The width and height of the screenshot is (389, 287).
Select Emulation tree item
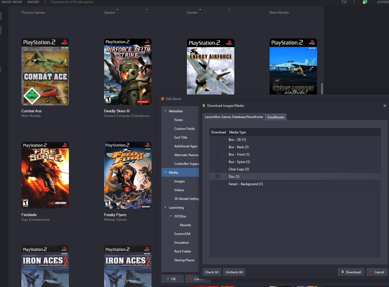click(181, 243)
